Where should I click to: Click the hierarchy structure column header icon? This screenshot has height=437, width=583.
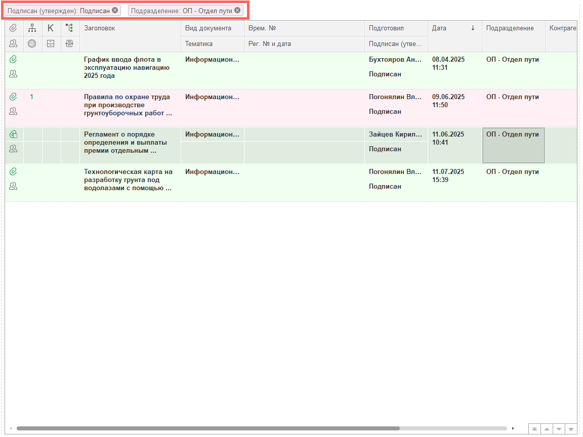32,28
